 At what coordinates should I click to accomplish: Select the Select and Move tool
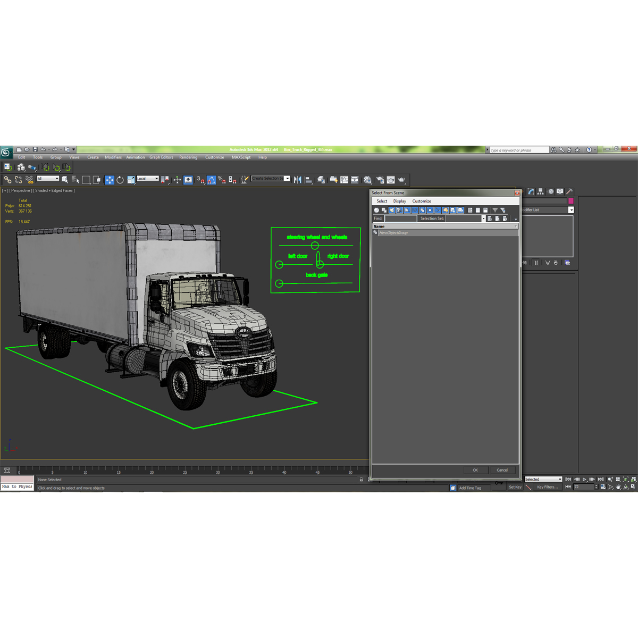(108, 179)
